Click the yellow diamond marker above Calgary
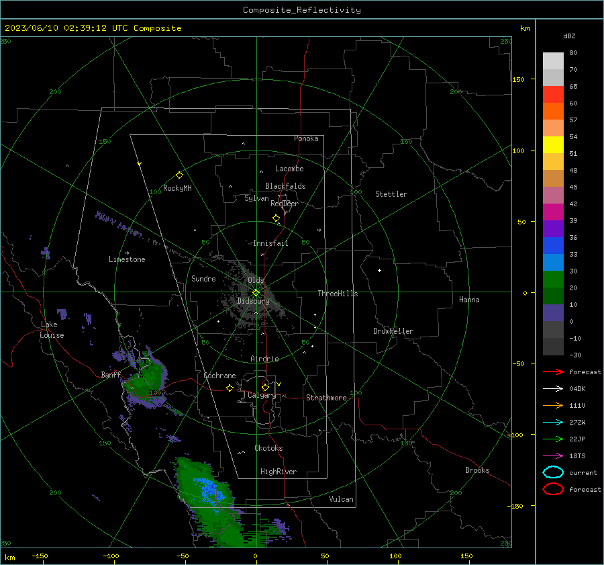604x565 pixels. [x=265, y=387]
